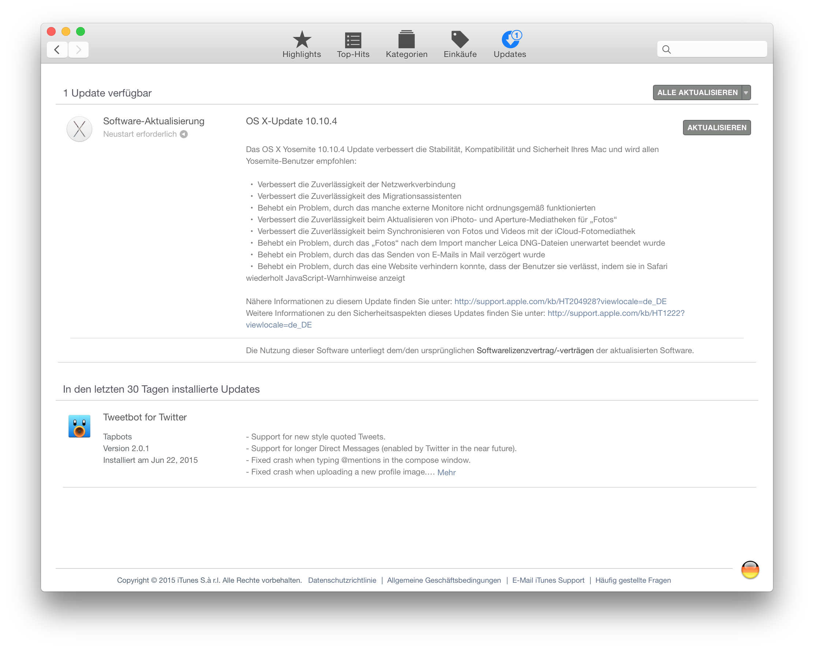The height and width of the screenshot is (650, 814).
Task: Click the Tapbots developer name
Action: (x=117, y=437)
